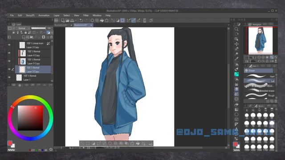Open the Filter menu
The height and width of the screenshot is (160, 285).
pyautogui.click(x=86, y=16)
